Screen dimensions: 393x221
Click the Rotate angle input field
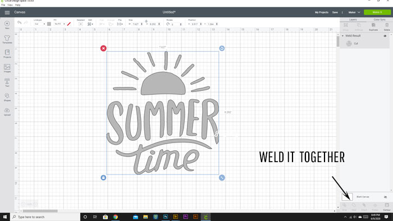click(x=176, y=24)
